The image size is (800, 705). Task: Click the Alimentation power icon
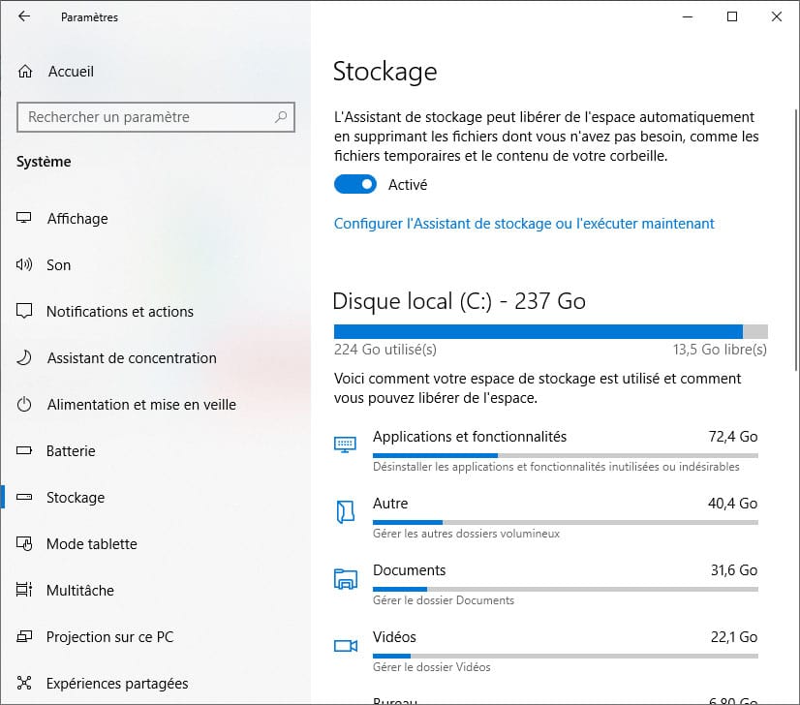[24, 405]
